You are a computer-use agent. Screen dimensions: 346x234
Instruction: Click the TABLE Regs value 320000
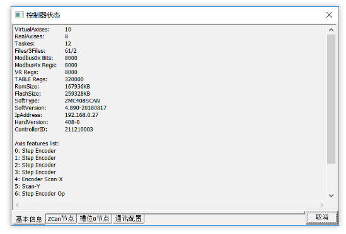click(x=74, y=79)
